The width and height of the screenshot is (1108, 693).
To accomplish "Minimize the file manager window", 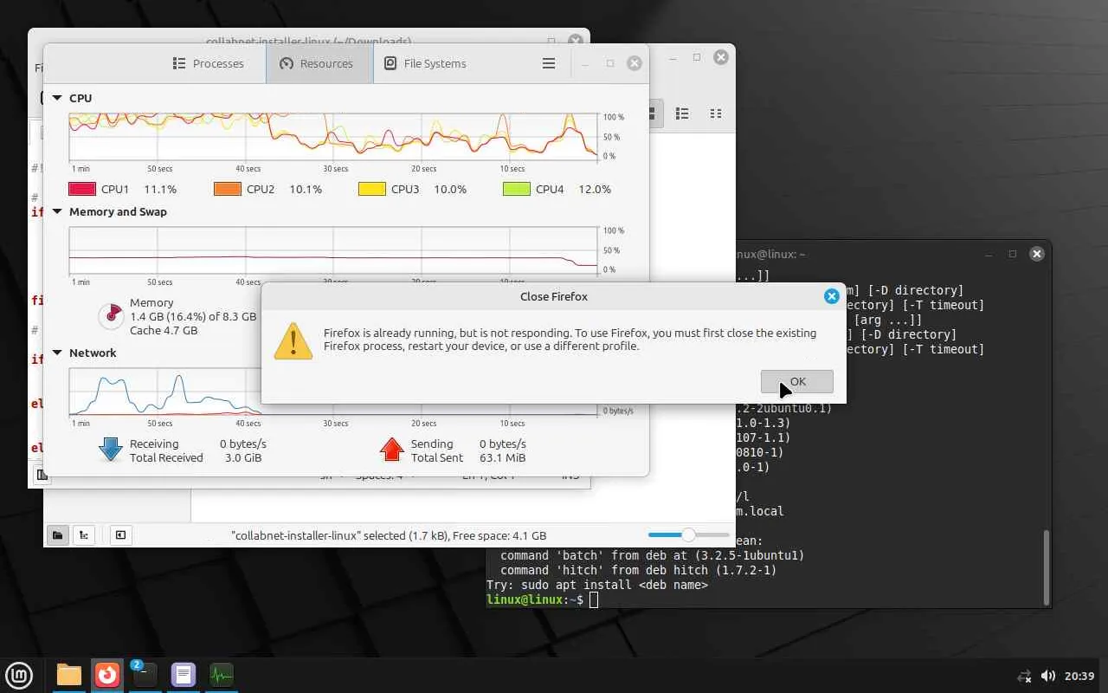I will [x=673, y=57].
